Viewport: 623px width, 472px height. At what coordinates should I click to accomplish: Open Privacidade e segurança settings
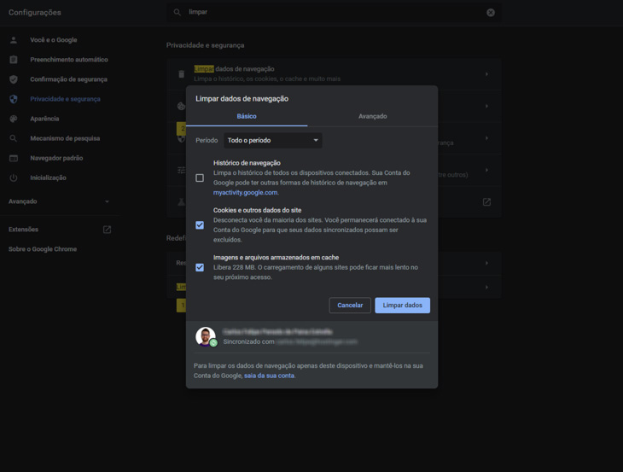click(65, 99)
